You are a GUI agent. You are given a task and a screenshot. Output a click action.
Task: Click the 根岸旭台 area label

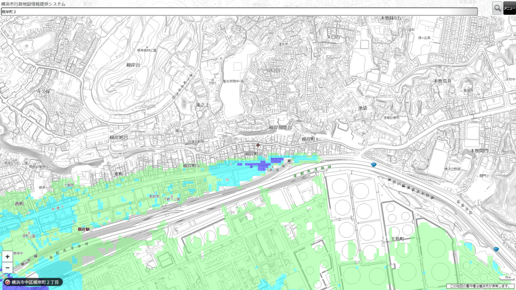pos(119,137)
